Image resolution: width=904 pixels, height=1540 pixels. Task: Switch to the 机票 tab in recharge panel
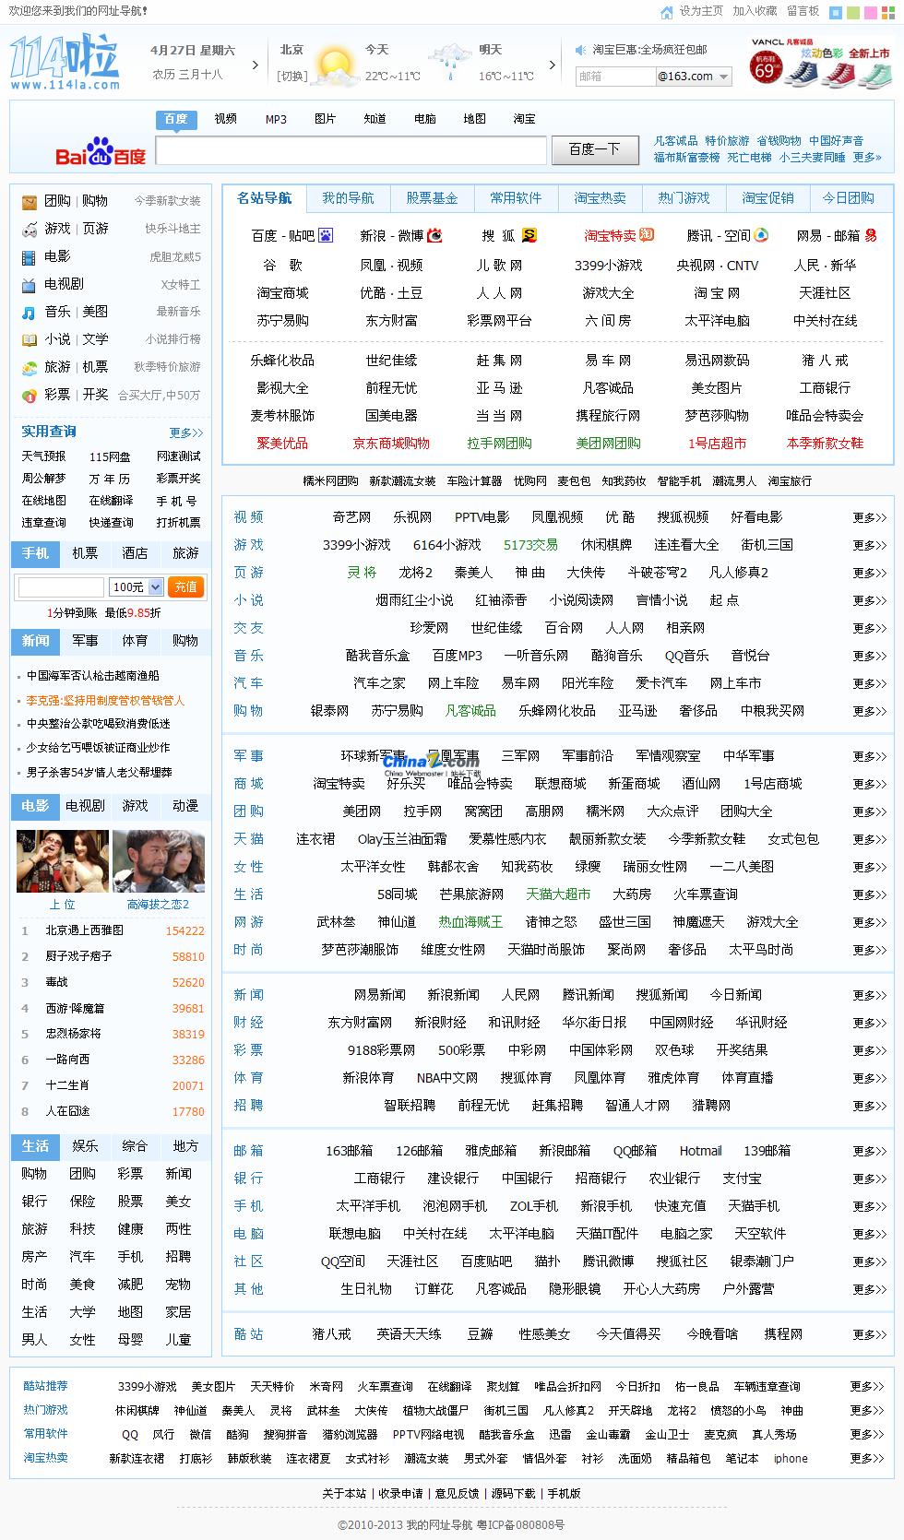pyautogui.click(x=85, y=553)
